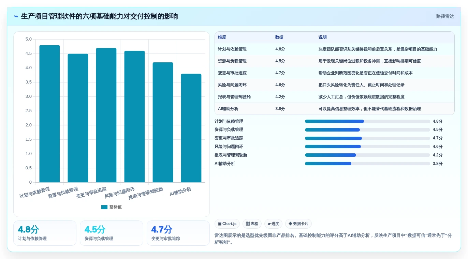Open the 4.8分 计划与依赖管理 data card

click(45, 233)
